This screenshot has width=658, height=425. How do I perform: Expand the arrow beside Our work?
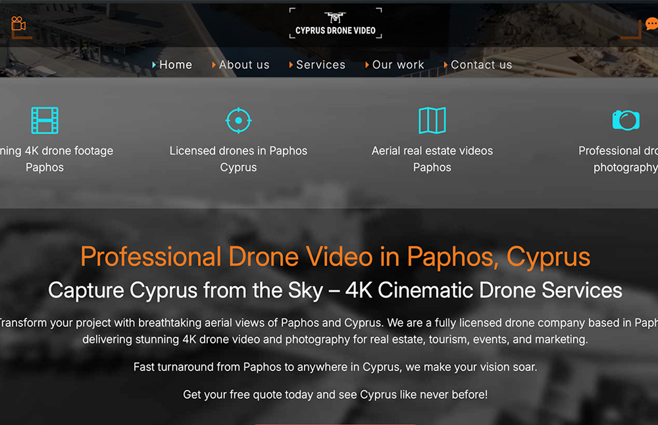[367, 64]
